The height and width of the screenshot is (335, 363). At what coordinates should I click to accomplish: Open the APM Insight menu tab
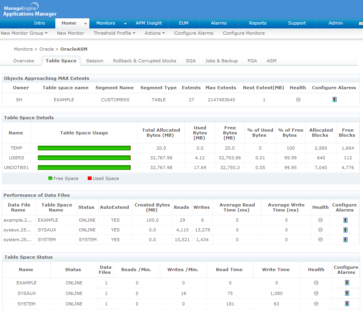(x=149, y=23)
